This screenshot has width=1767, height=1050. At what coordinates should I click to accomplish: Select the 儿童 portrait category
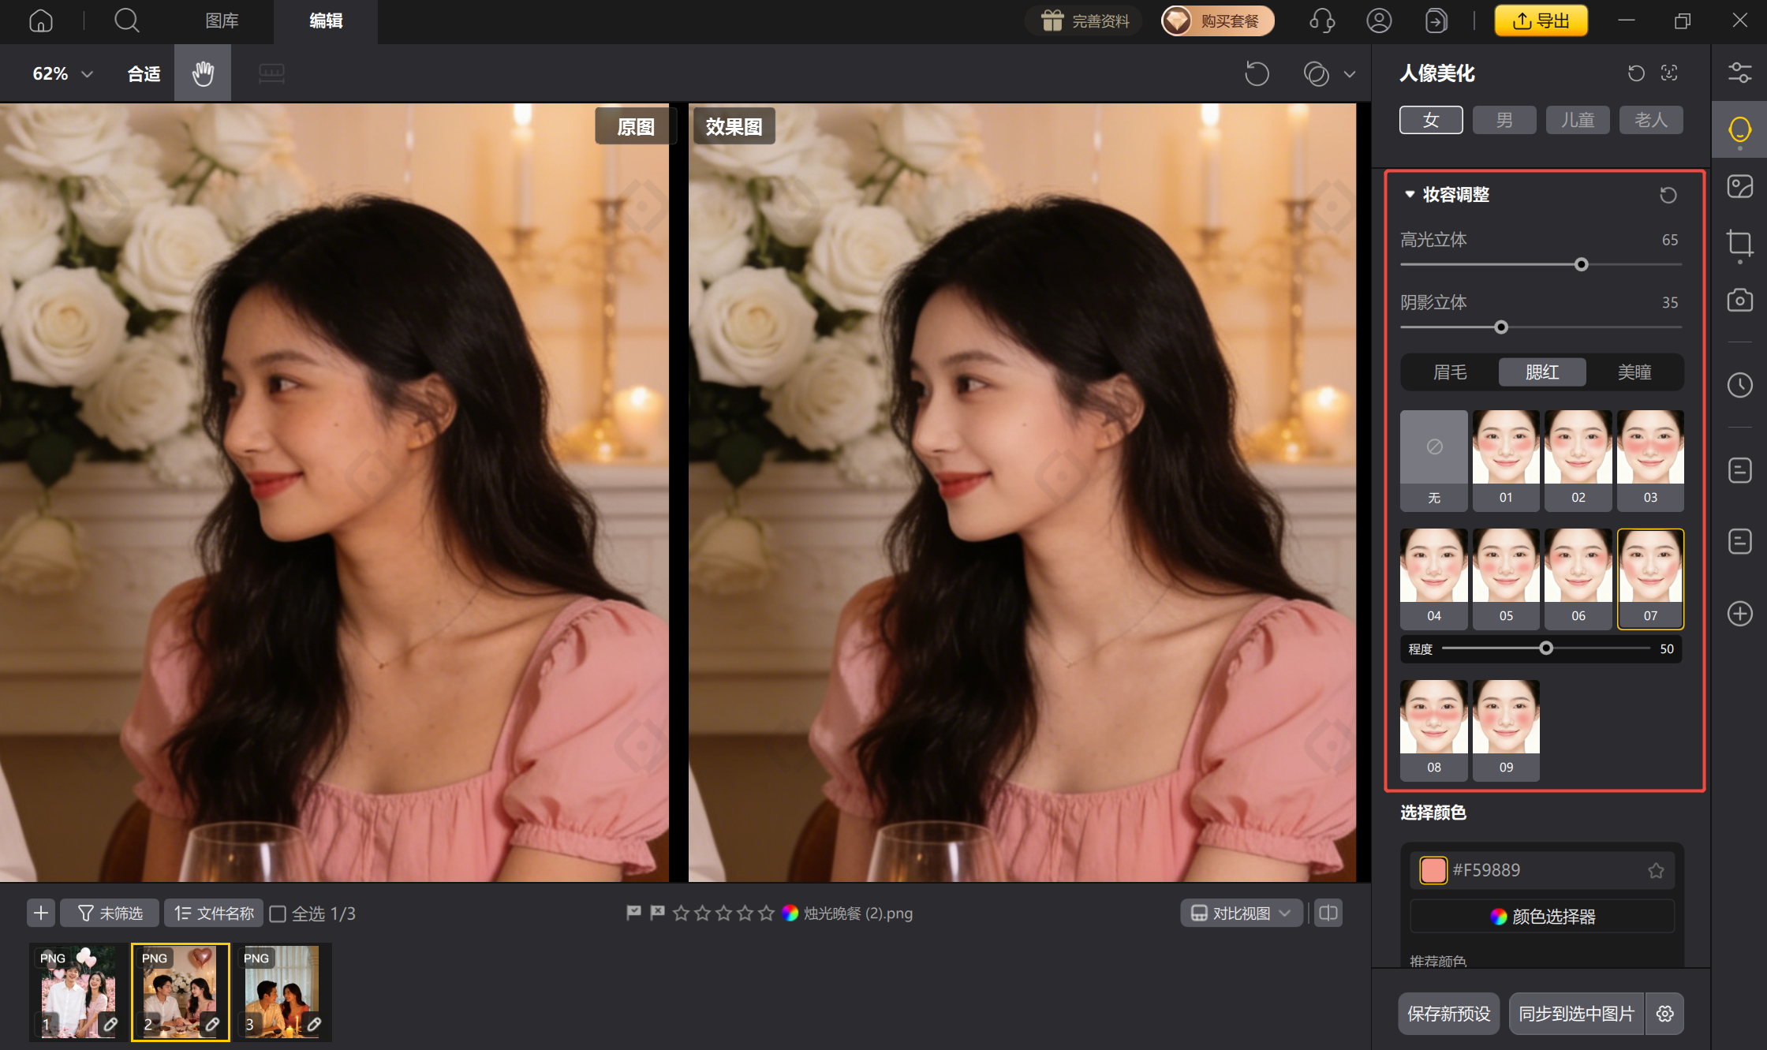point(1578,120)
